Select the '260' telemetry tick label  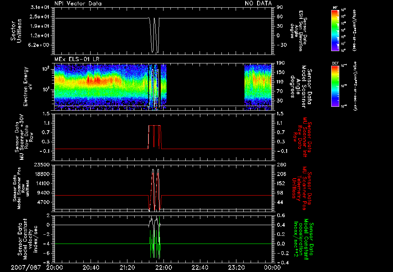pyautogui.click(x=281, y=164)
